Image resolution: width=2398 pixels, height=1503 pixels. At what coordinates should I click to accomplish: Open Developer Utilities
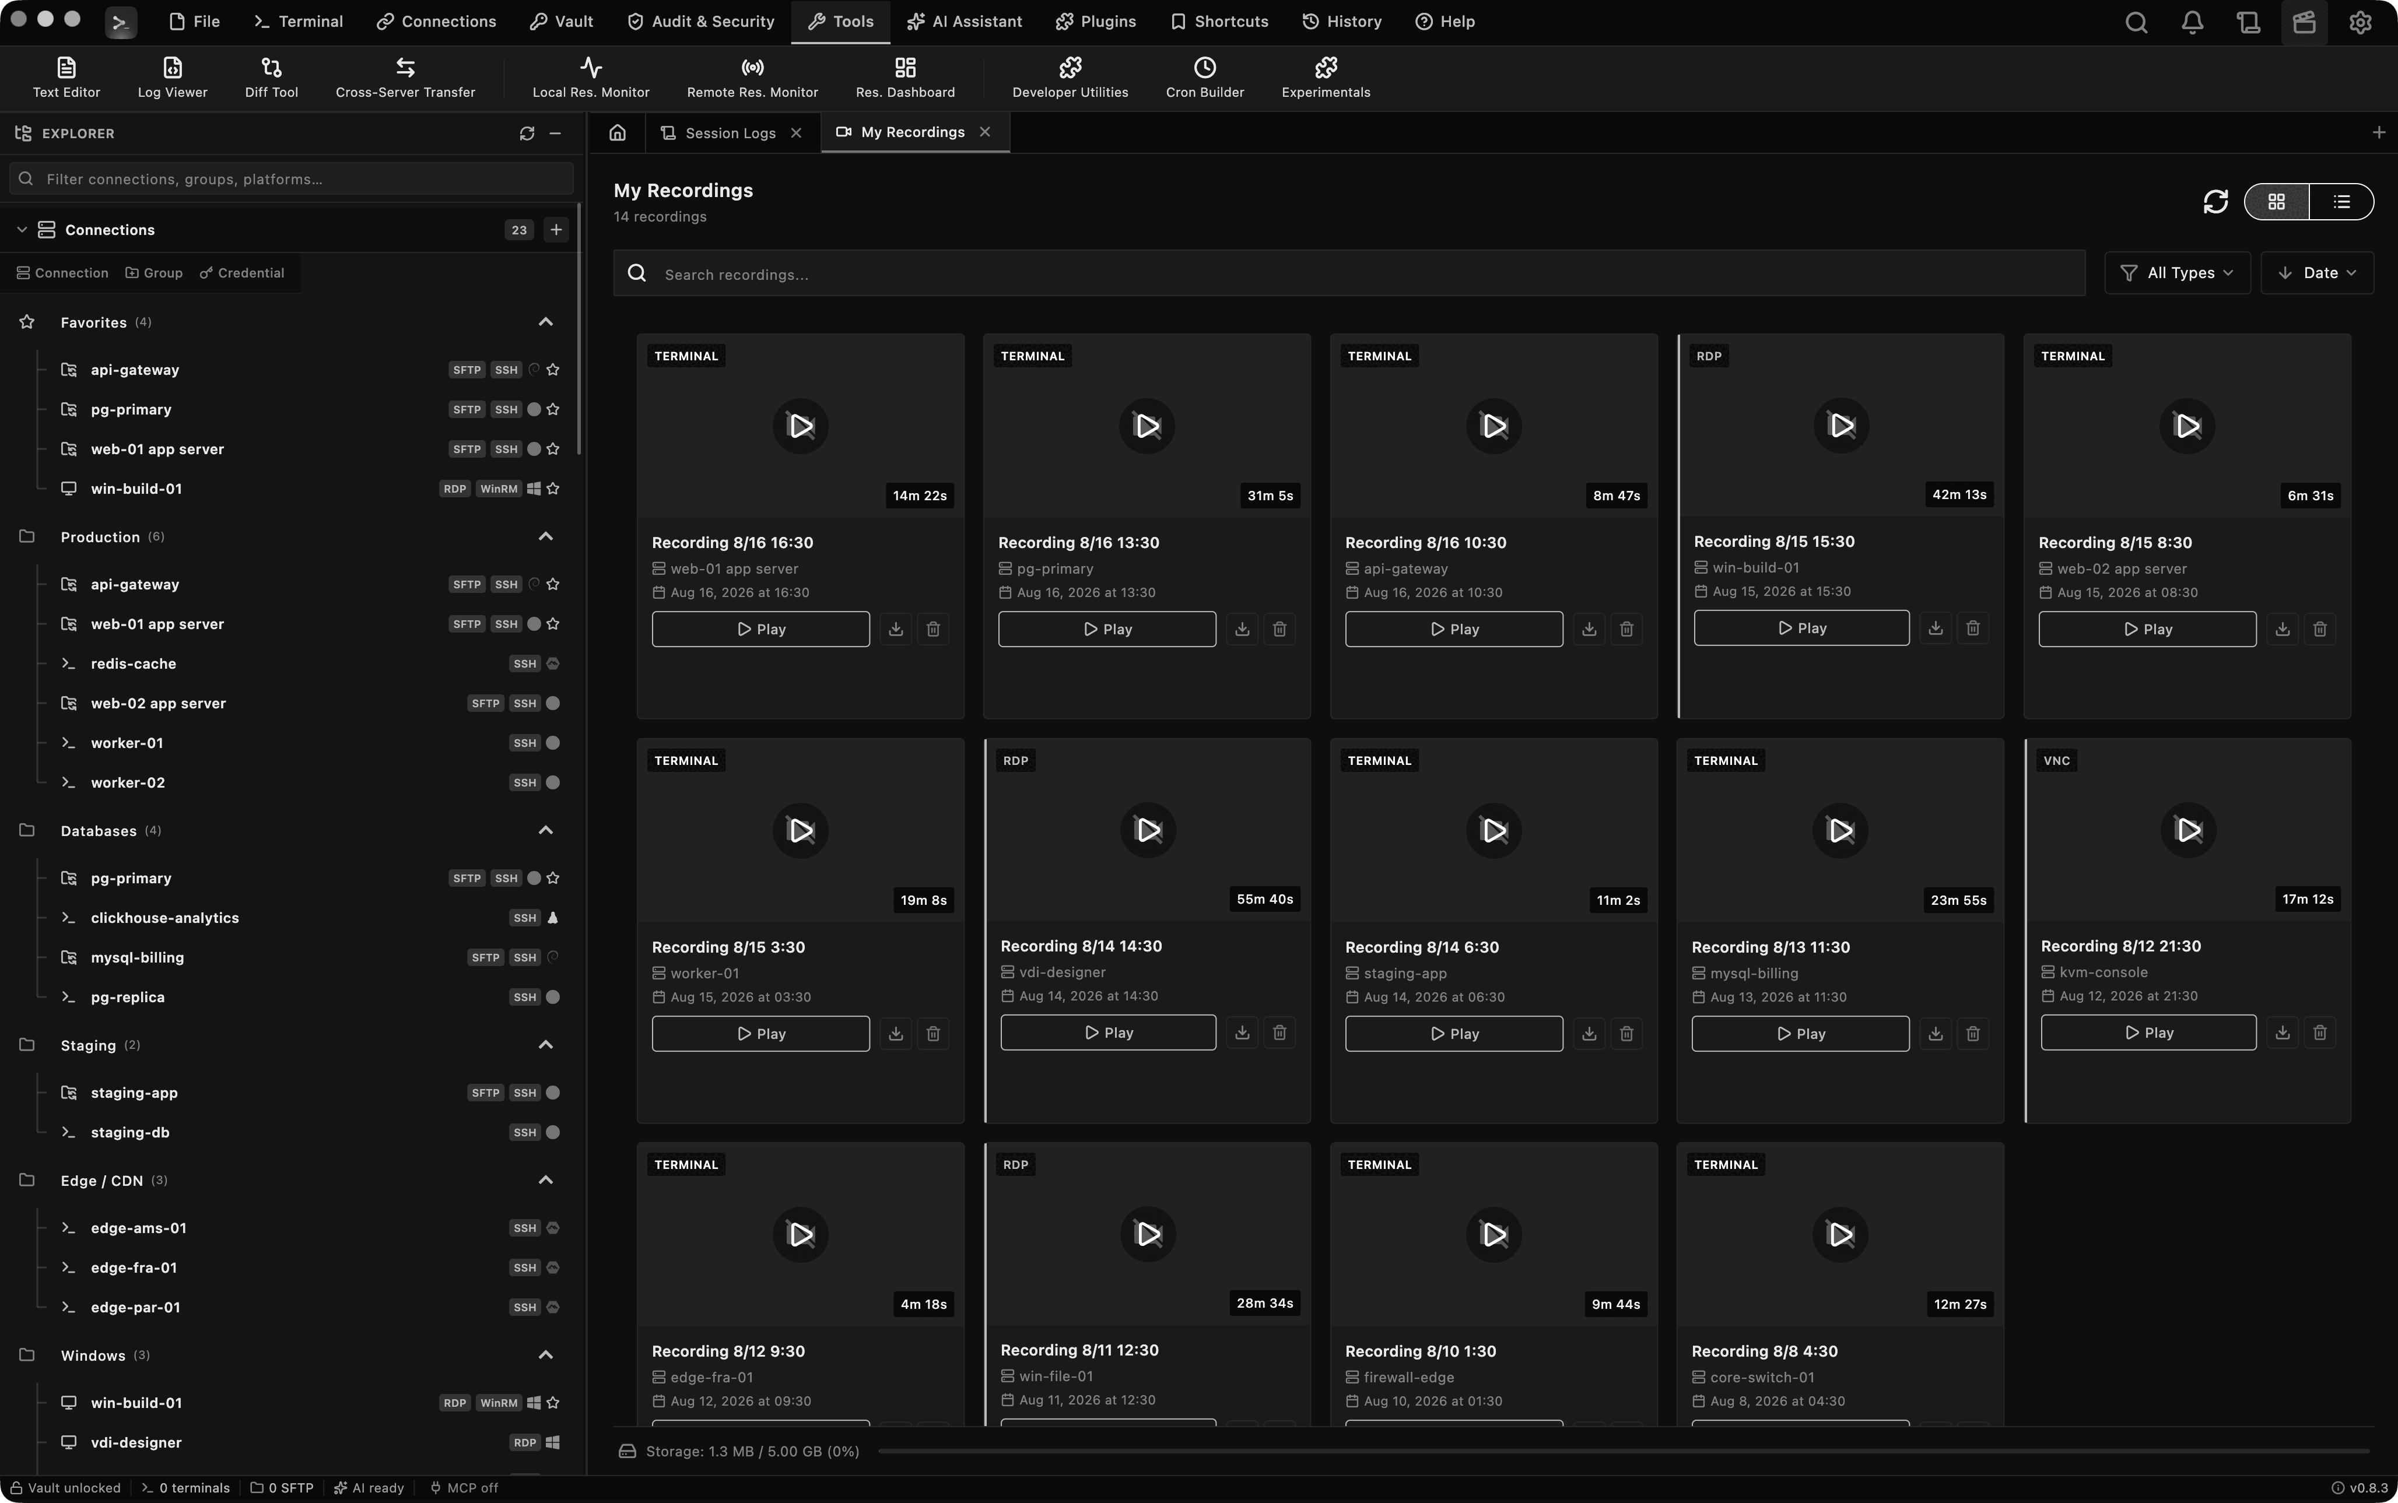1070,78
